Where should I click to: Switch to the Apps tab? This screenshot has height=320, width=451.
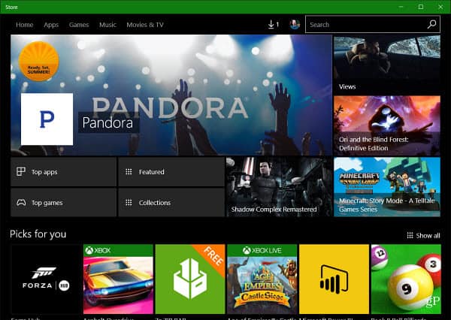[51, 25]
